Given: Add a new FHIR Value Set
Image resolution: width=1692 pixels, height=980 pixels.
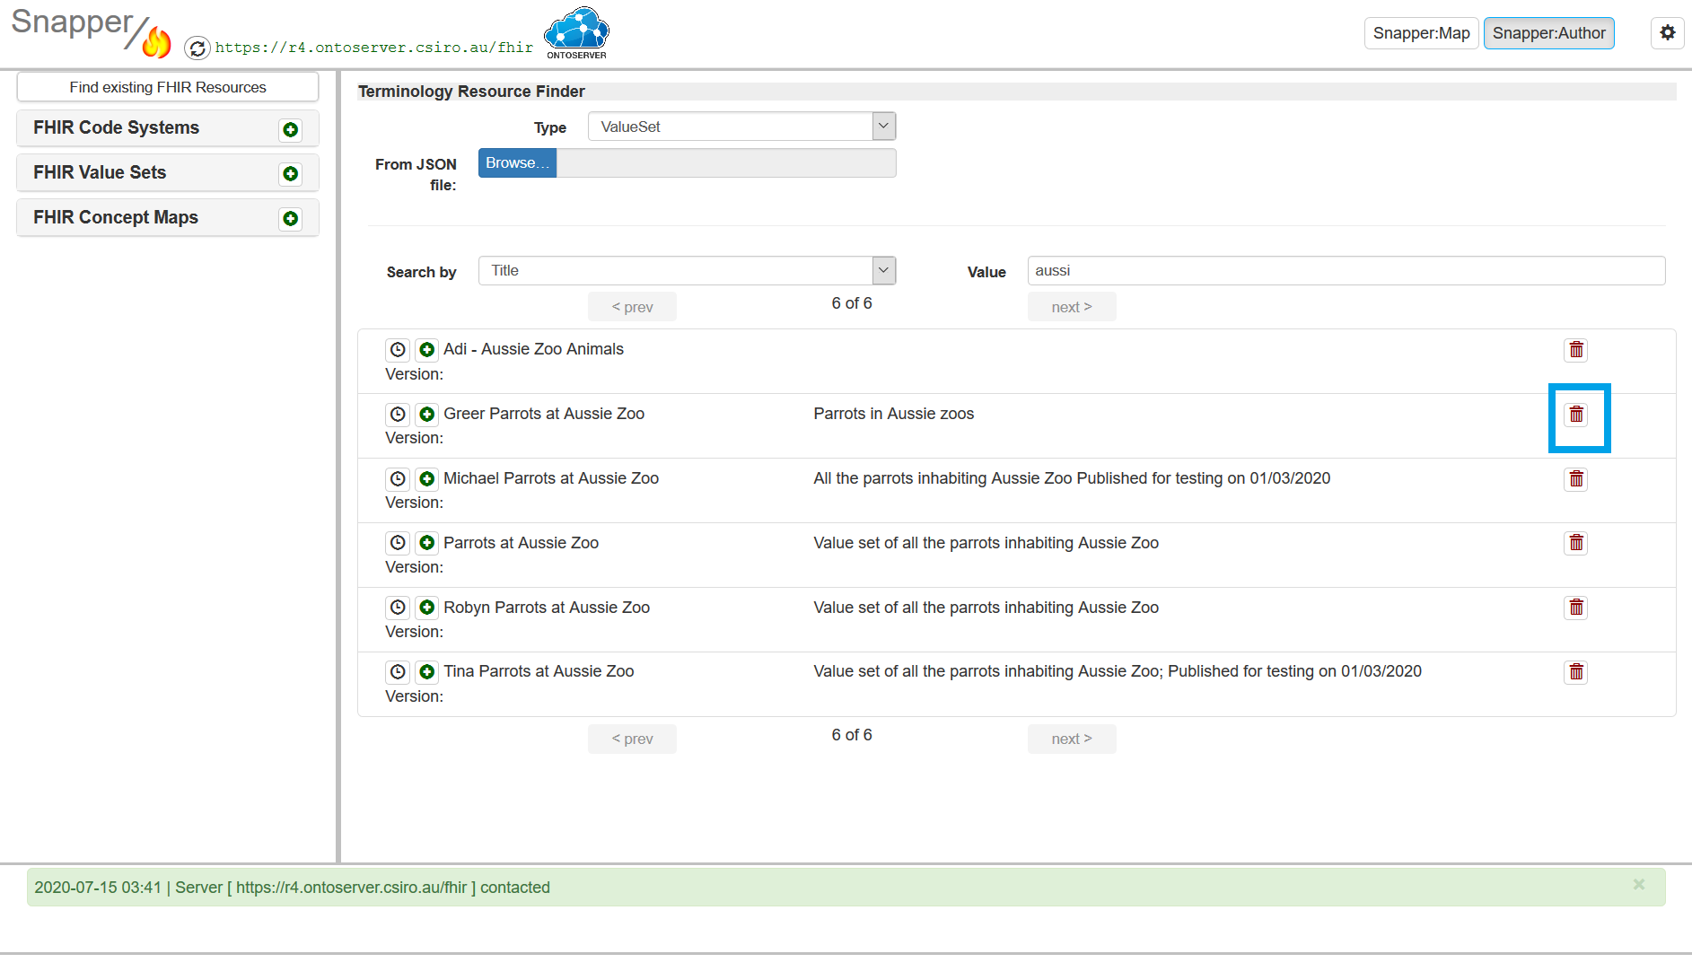Looking at the screenshot, I should [290, 174].
